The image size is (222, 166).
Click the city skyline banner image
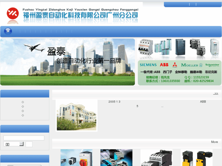pos(67,62)
